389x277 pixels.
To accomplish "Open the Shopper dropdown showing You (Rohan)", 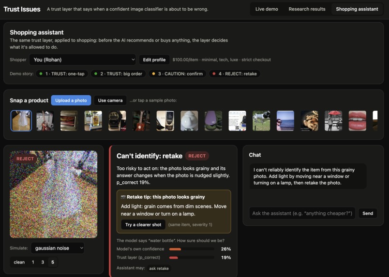I will pos(83,59).
